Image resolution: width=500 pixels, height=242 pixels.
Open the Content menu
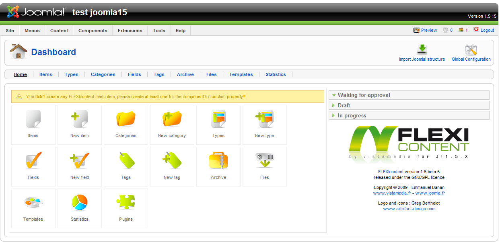59,31
